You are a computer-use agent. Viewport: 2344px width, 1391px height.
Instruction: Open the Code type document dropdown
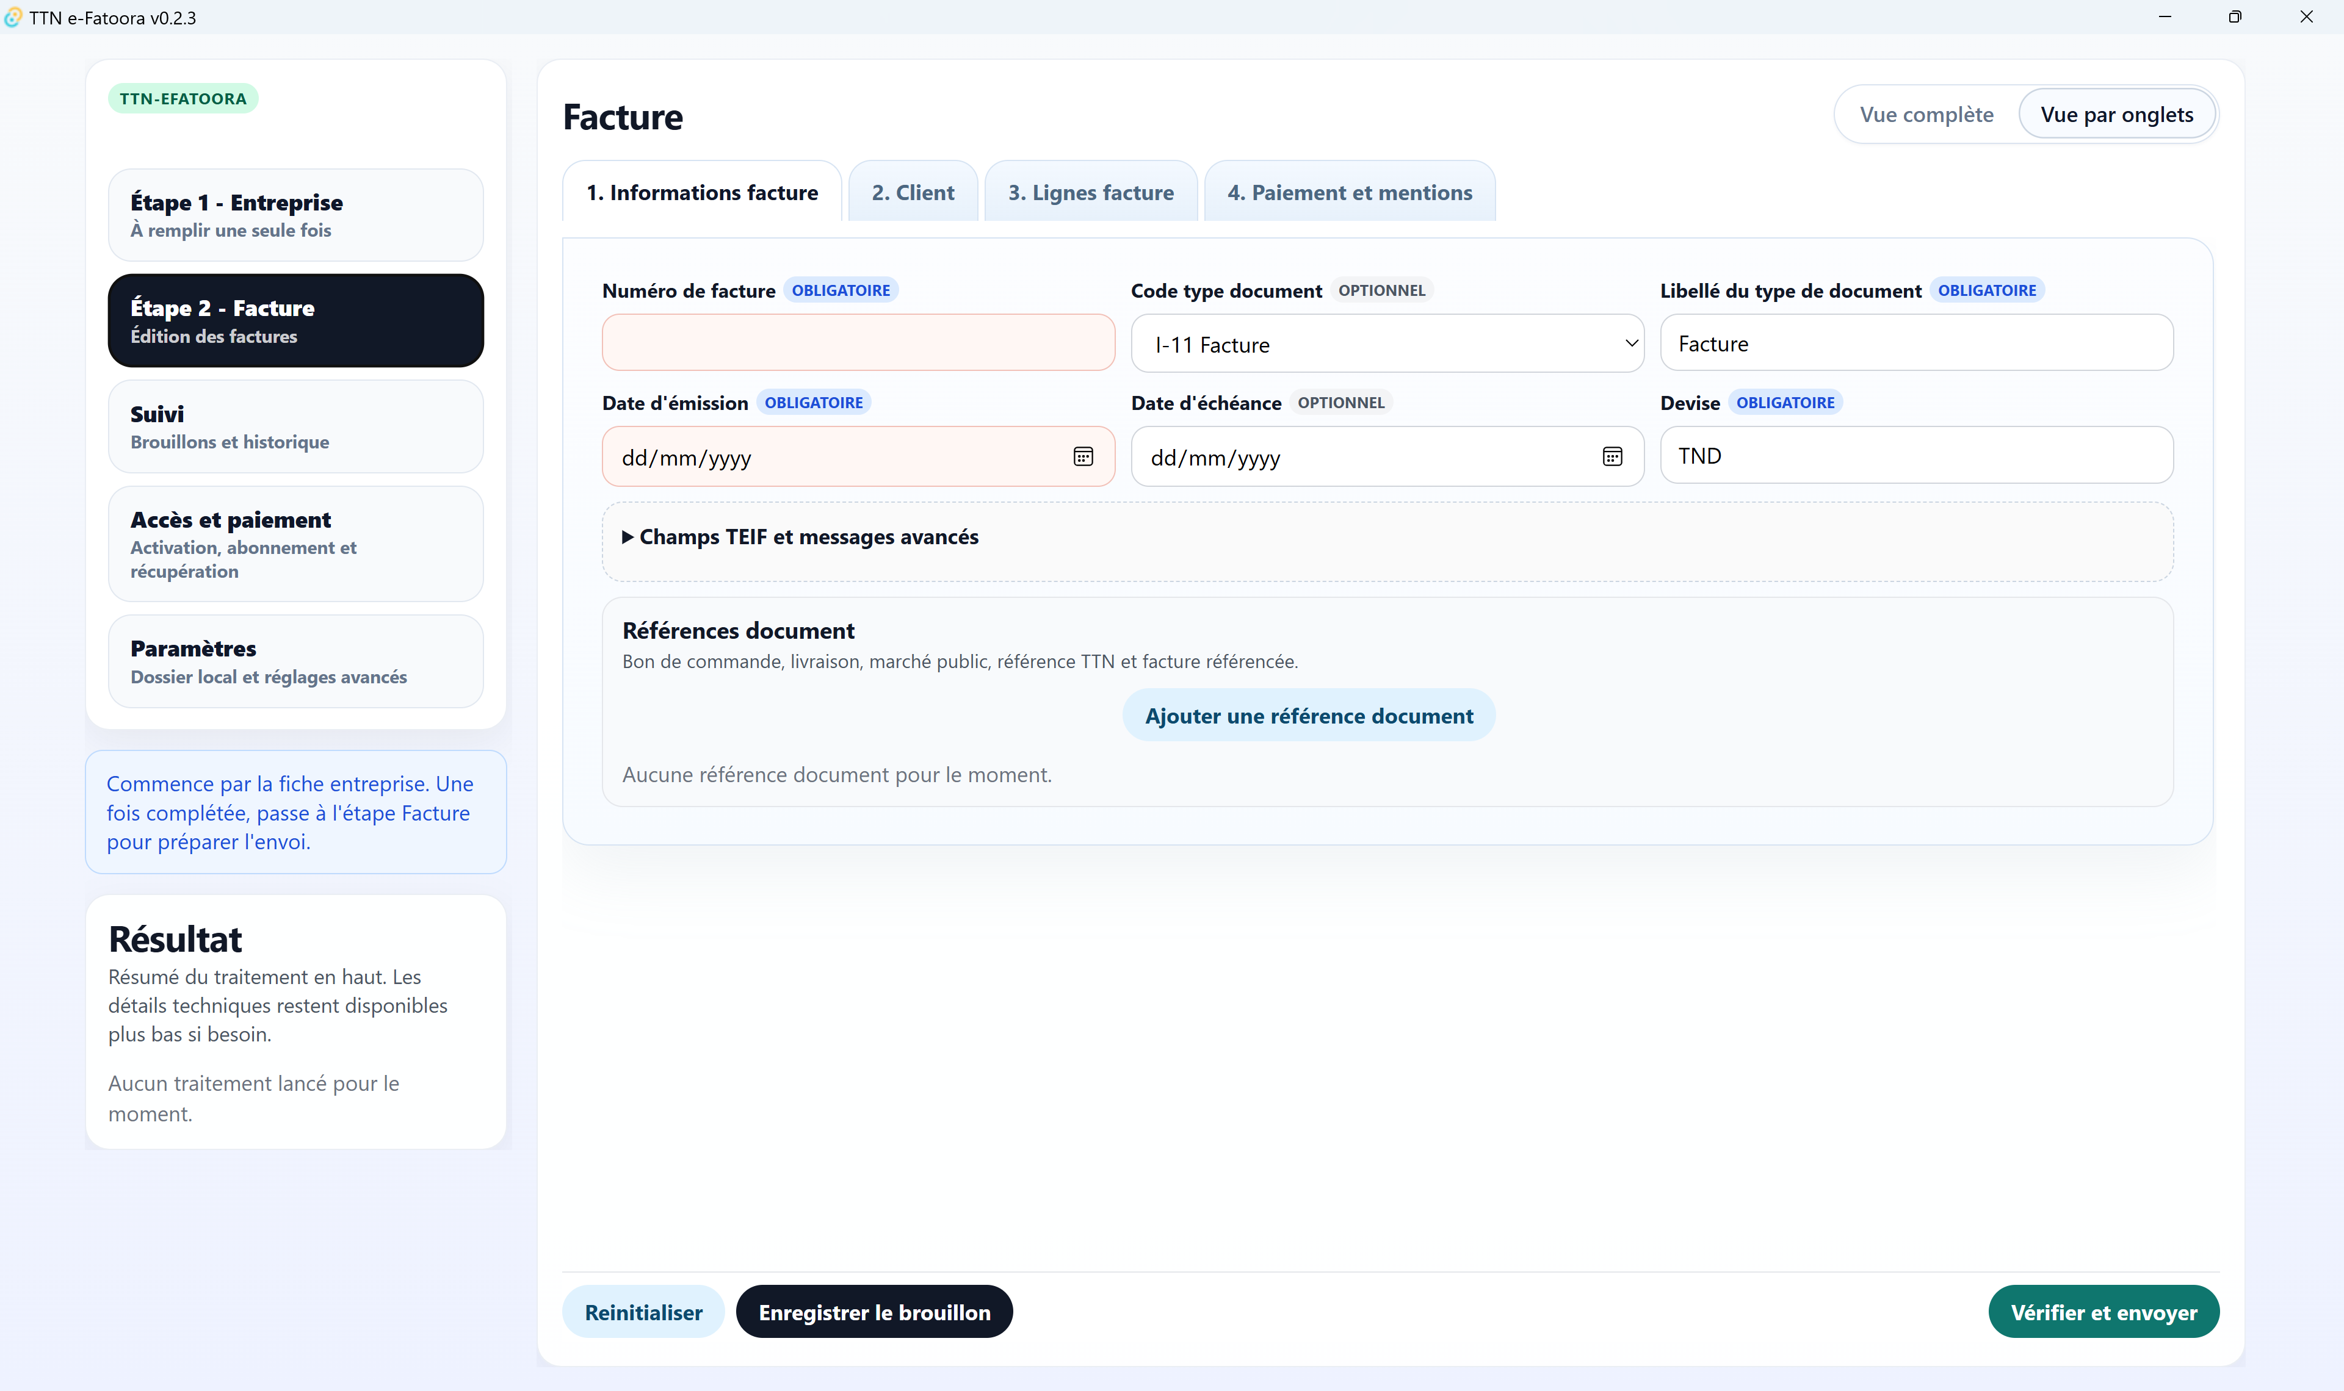pos(1387,344)
